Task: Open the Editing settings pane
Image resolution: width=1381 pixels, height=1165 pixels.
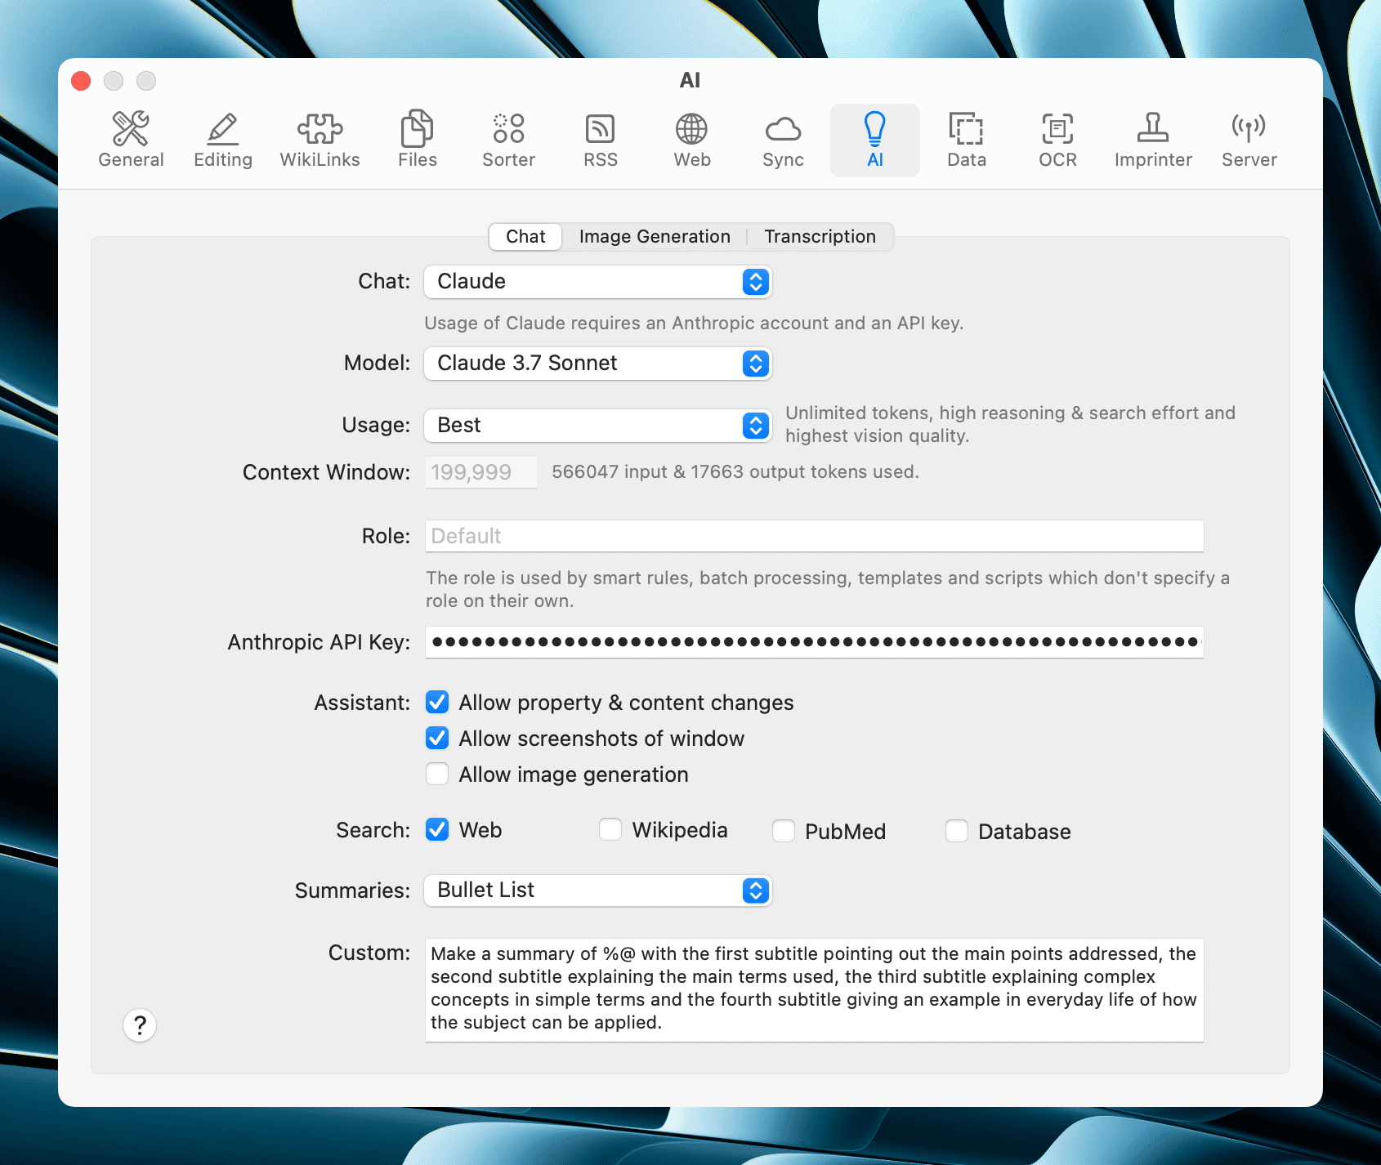Action: 223,141
